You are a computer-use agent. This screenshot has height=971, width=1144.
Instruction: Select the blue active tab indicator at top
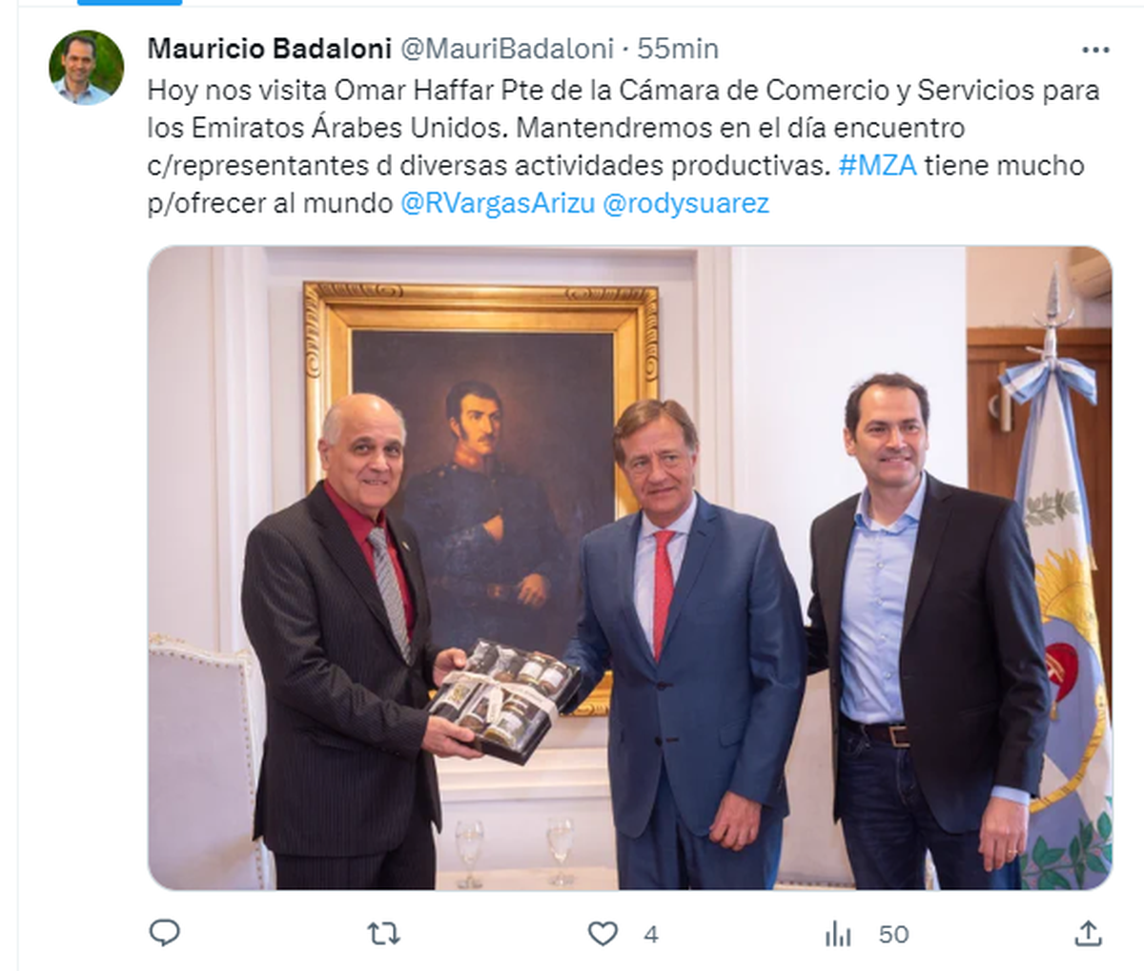coord(130,3)
